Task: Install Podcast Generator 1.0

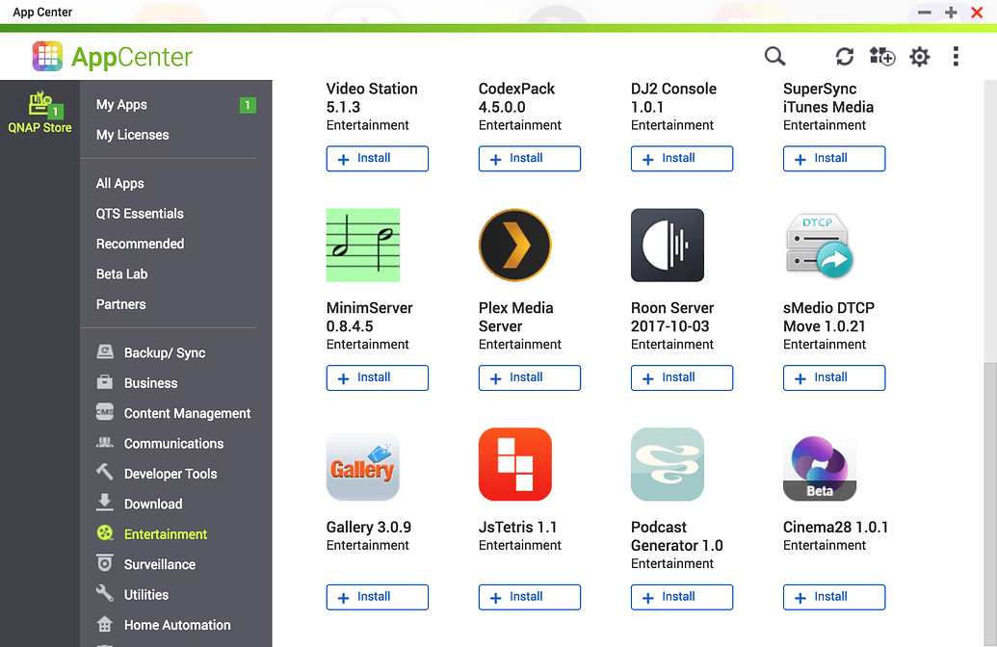Action: [x=681, y=597]
